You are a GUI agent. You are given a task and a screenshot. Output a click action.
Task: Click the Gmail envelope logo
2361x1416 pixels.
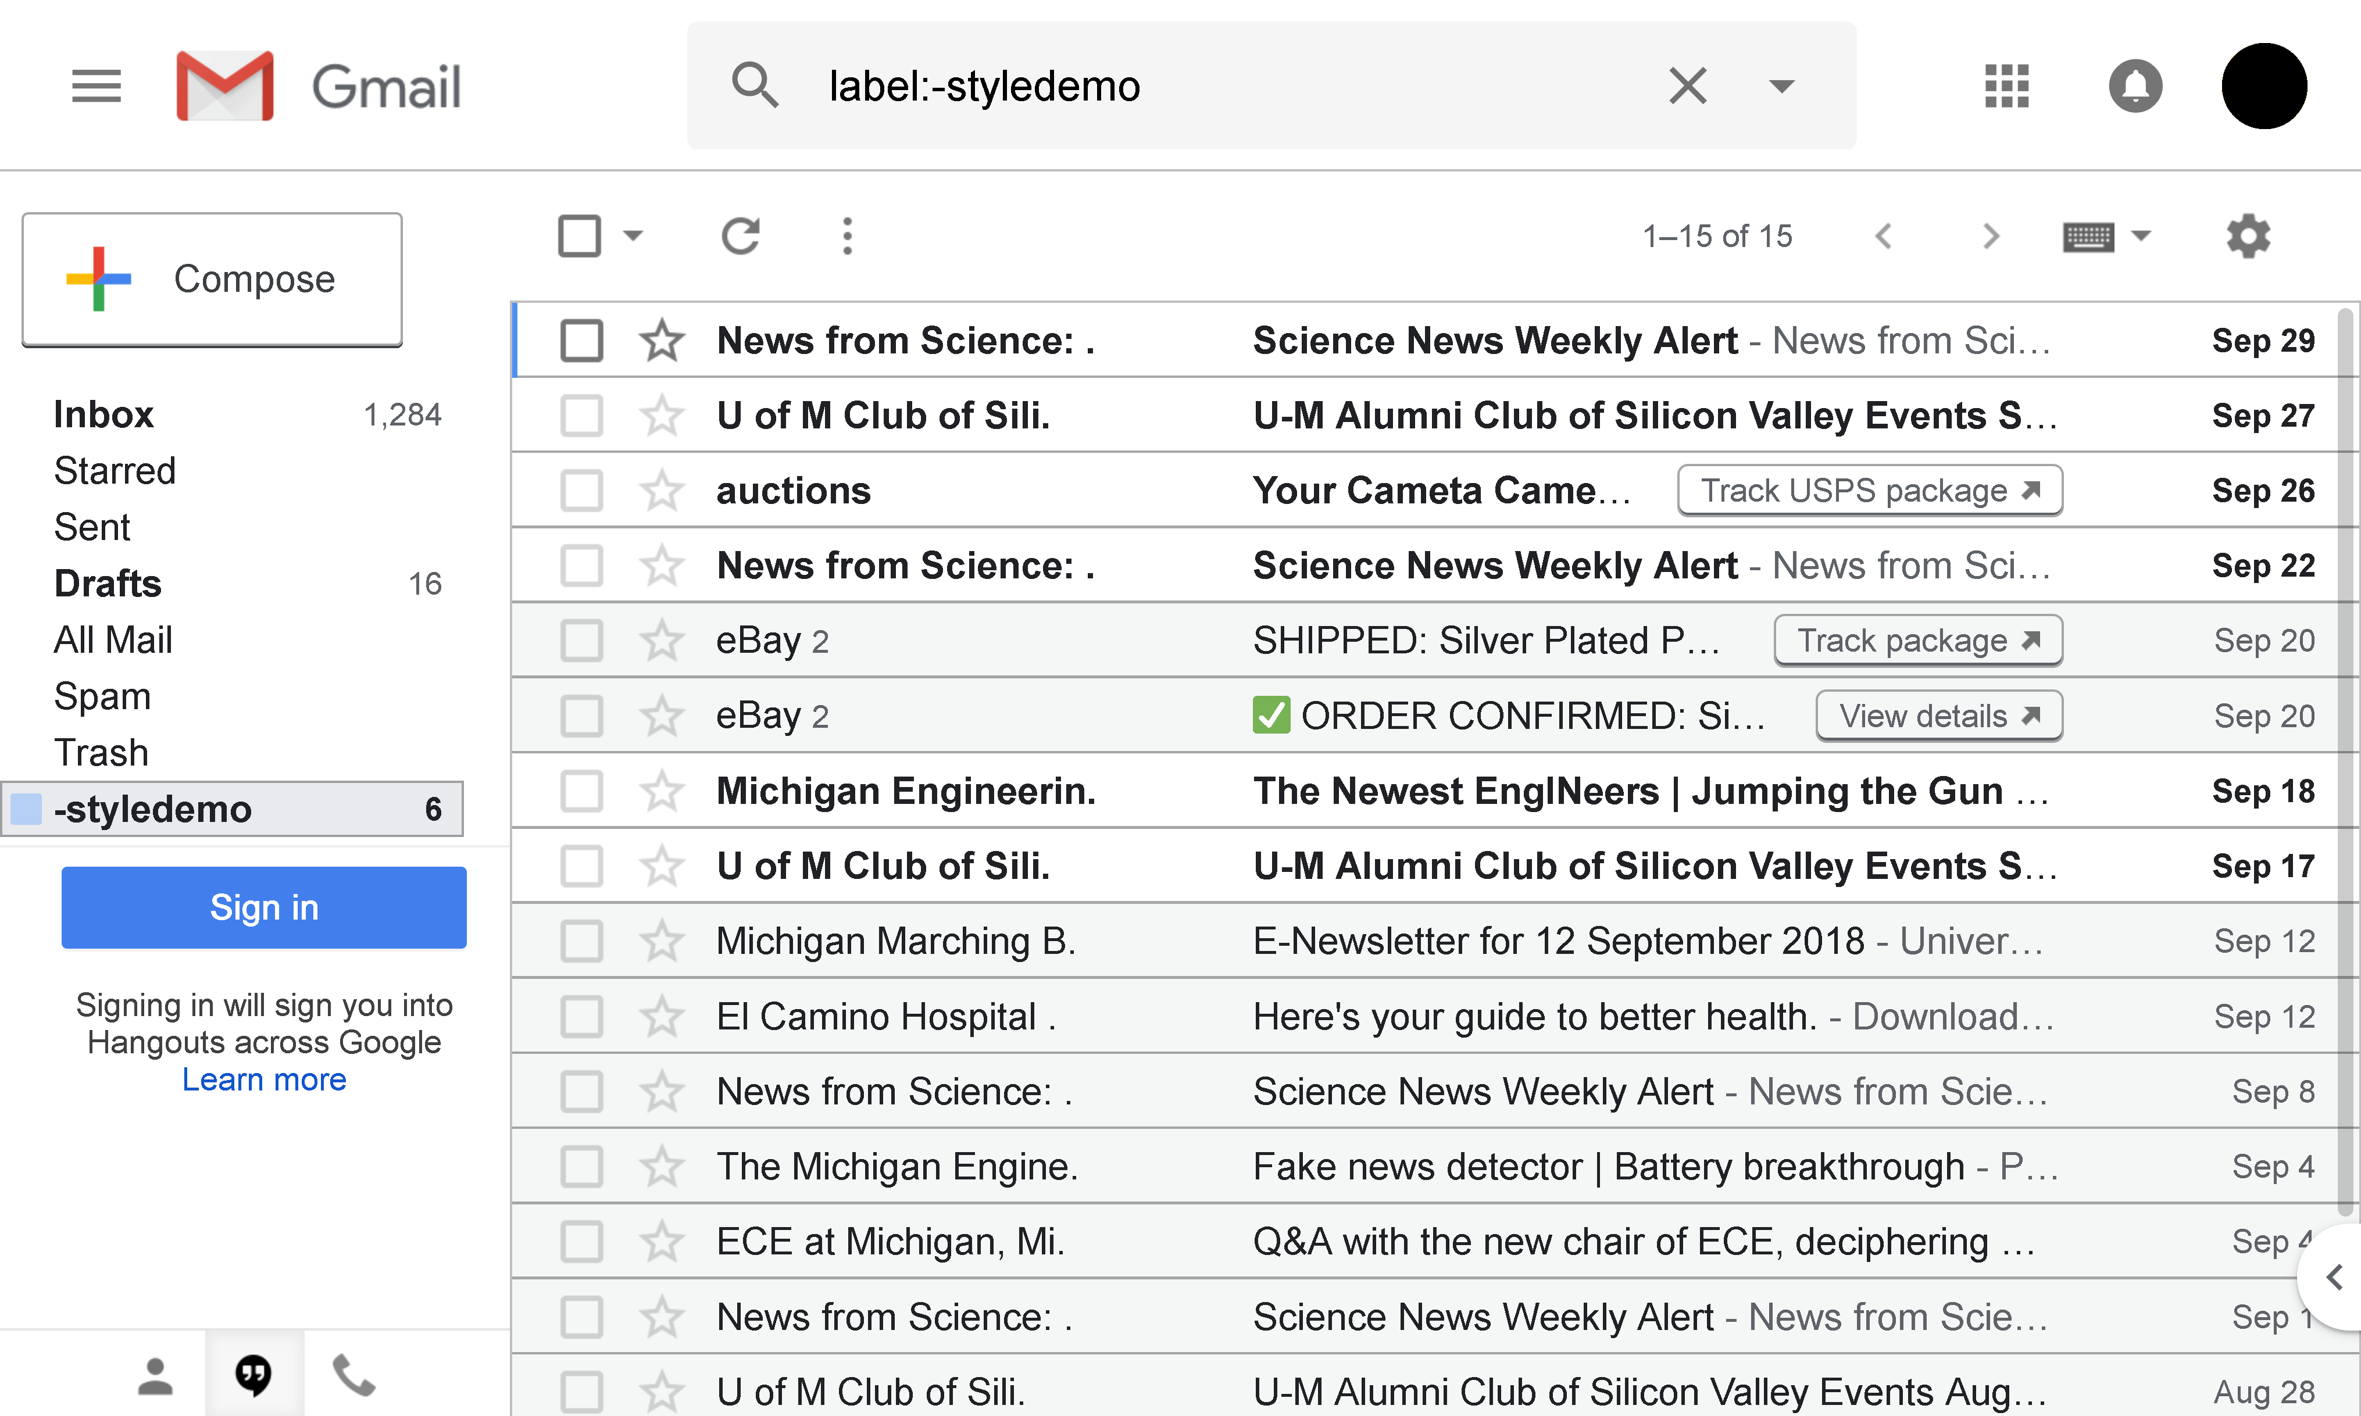pos(225,86)
